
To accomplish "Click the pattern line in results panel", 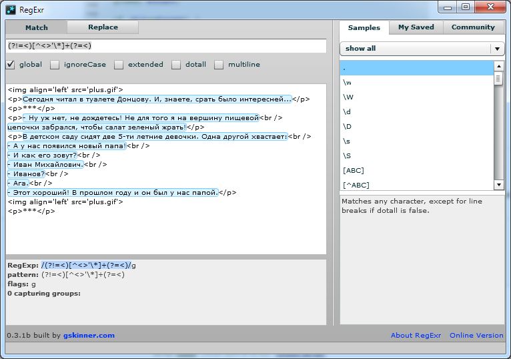I will coord(66,274).
